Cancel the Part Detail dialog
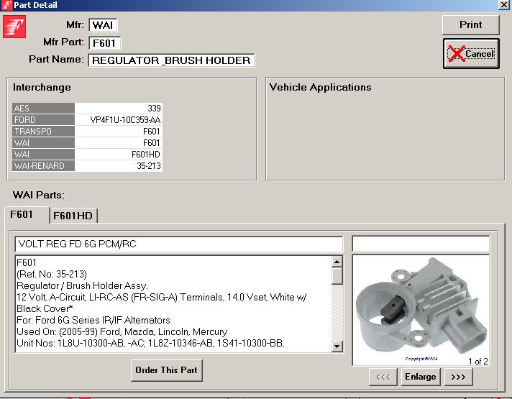Image resolution: width=512 pixels, height=399 pixels. point(471,54)
